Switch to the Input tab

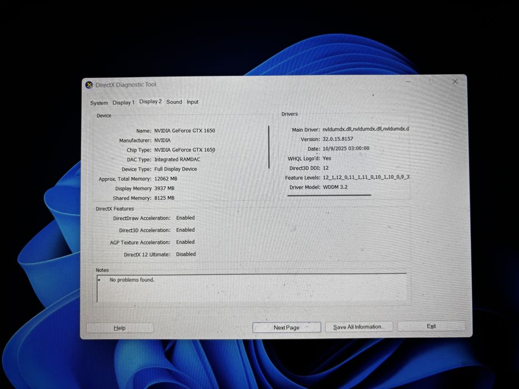point(192,102)
